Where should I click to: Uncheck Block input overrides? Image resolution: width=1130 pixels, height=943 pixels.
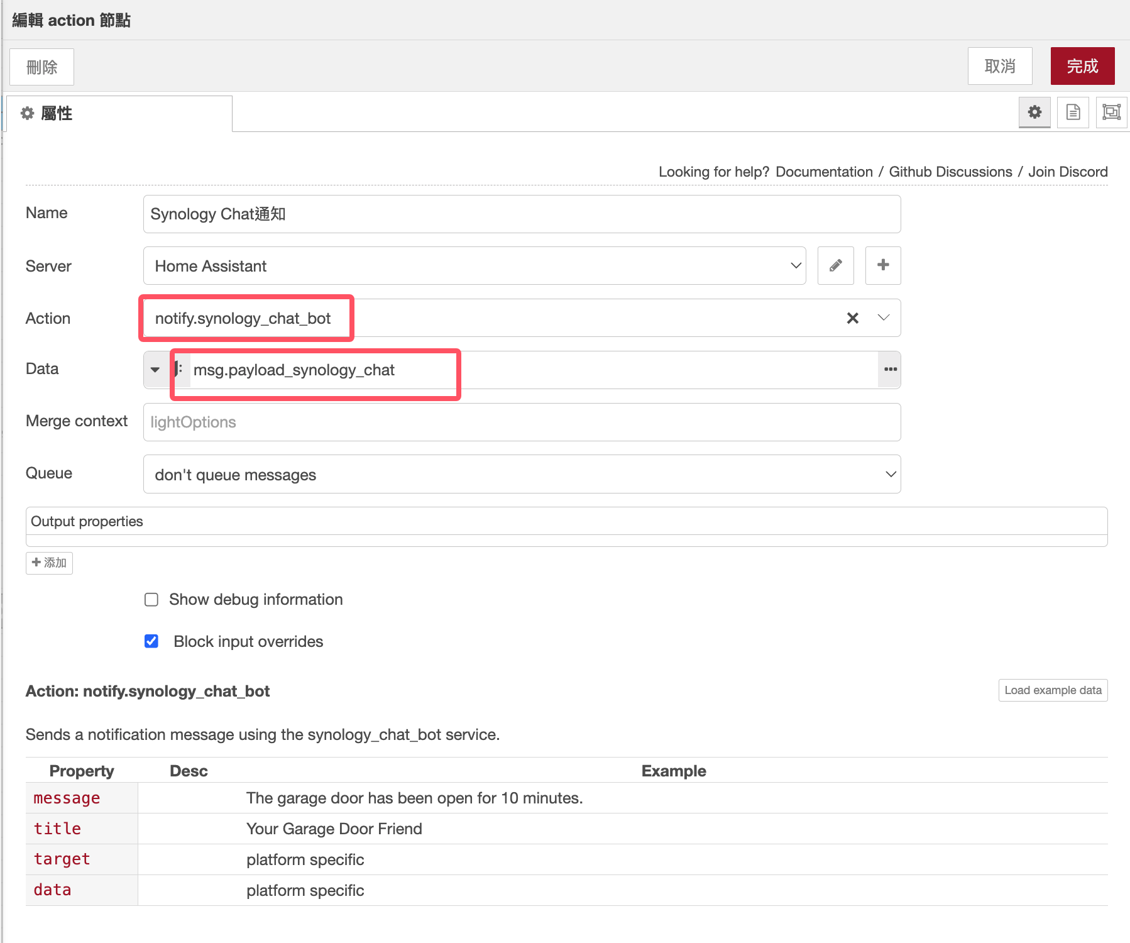(x=151, y=641)
